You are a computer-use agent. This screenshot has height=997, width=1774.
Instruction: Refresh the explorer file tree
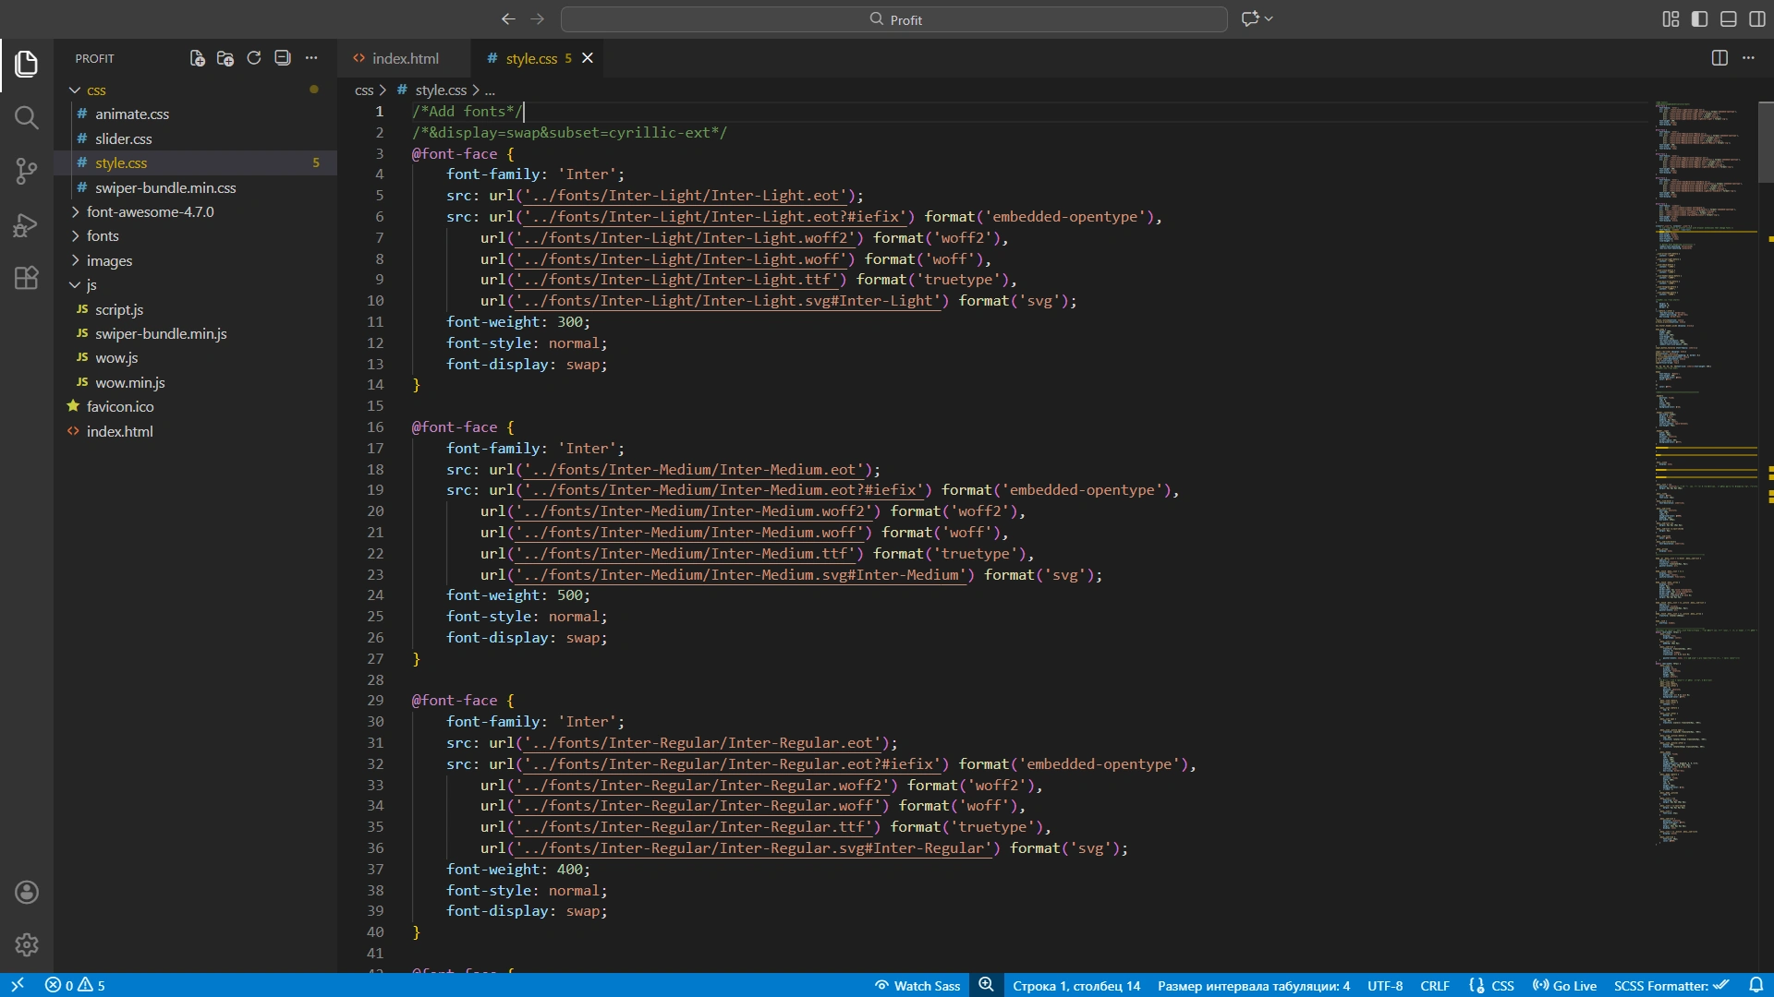[x=254, y=58]
